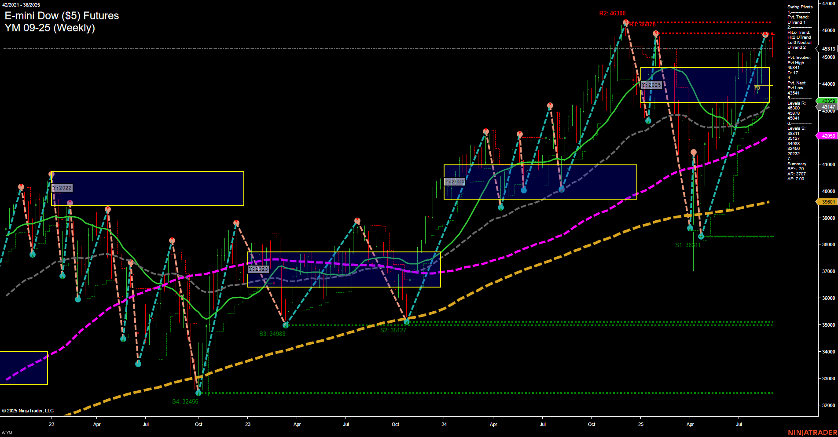Viewport: 838px width, 437px height.
Task: Click the Y:2024 yellow range box label
Action: pyautogui.click(x=454, y=181)
